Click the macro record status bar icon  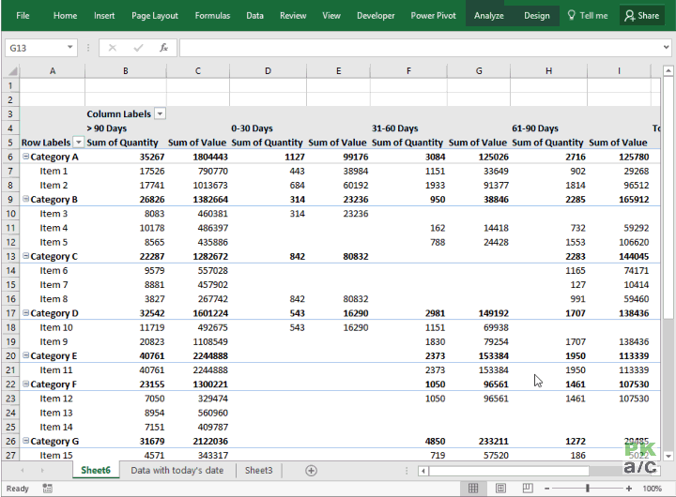[x=48, y=489]
